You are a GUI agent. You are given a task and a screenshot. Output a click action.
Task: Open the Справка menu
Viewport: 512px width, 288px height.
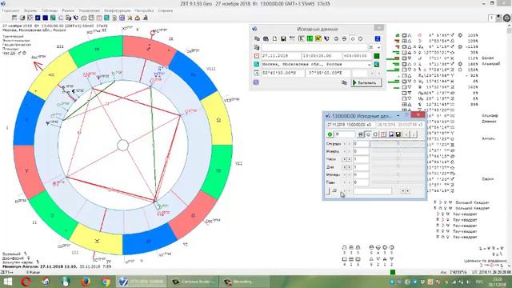(166, 10)
